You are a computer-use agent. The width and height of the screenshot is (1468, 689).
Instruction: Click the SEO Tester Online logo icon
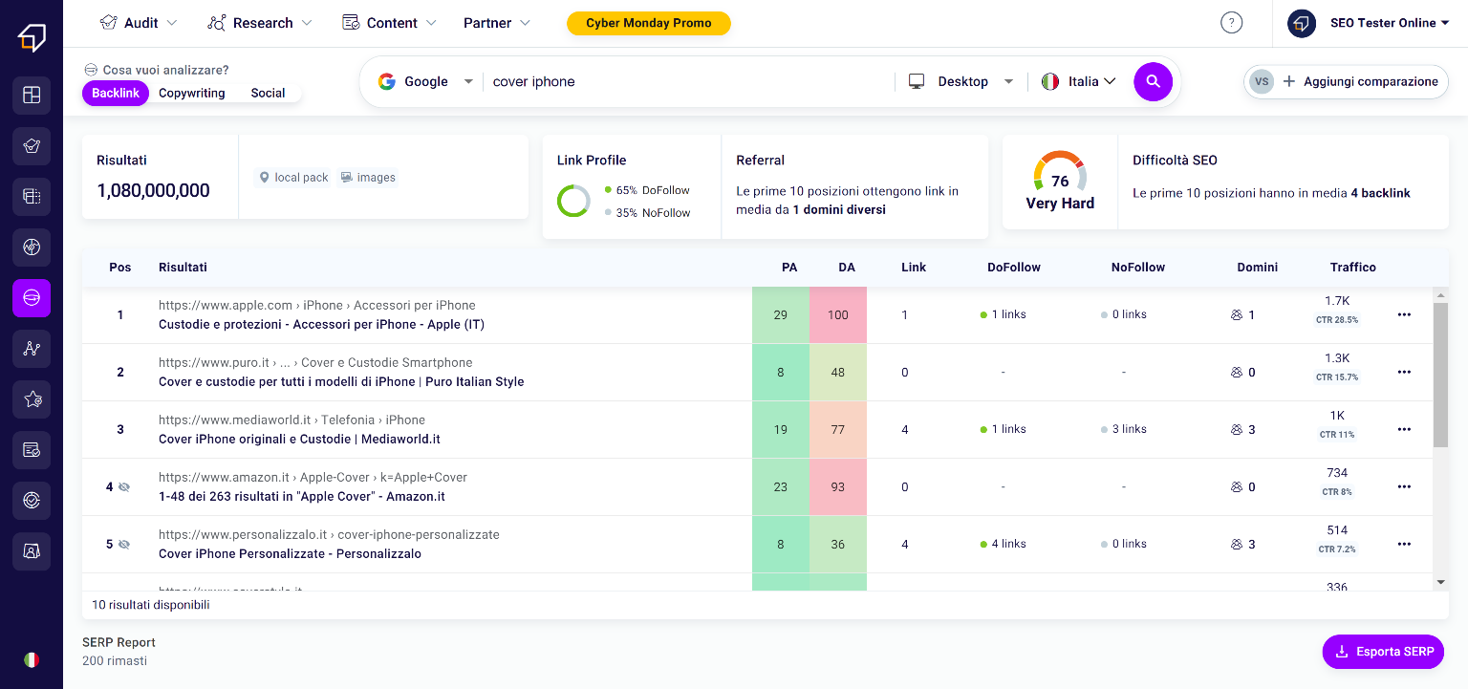pyautogui.click(x=32, y=37)
